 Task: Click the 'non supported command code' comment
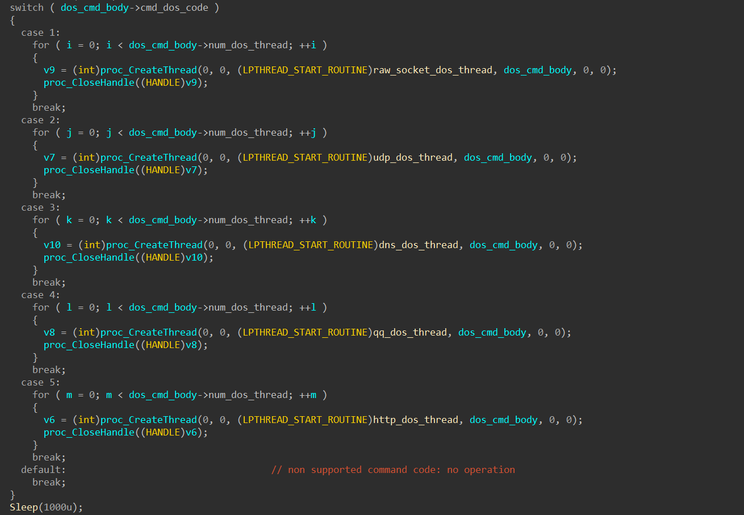393,470
